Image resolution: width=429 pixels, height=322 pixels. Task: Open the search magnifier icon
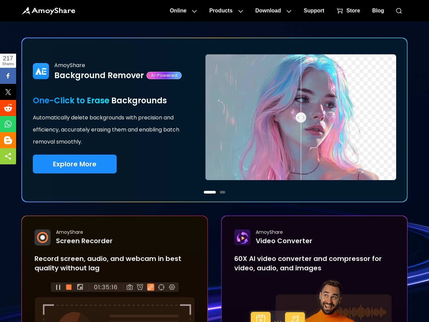pyautogui.click(x=399, y=11)
